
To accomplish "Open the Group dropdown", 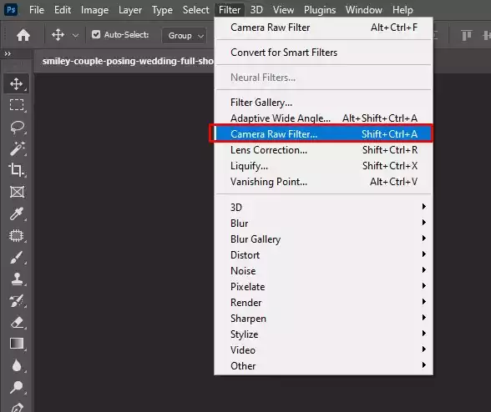I will 184,36.
